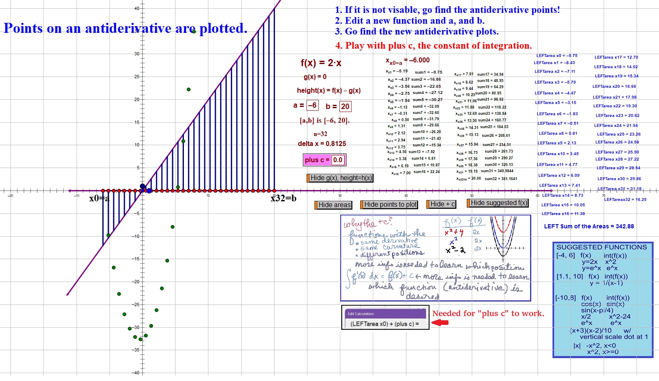Select the x0=a = –6.000 measurement

(408, 61)
